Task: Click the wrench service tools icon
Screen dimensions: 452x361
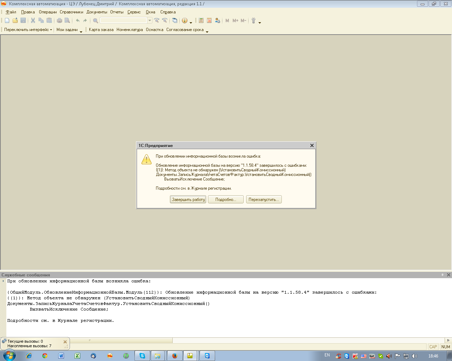Action: (254, 21)
